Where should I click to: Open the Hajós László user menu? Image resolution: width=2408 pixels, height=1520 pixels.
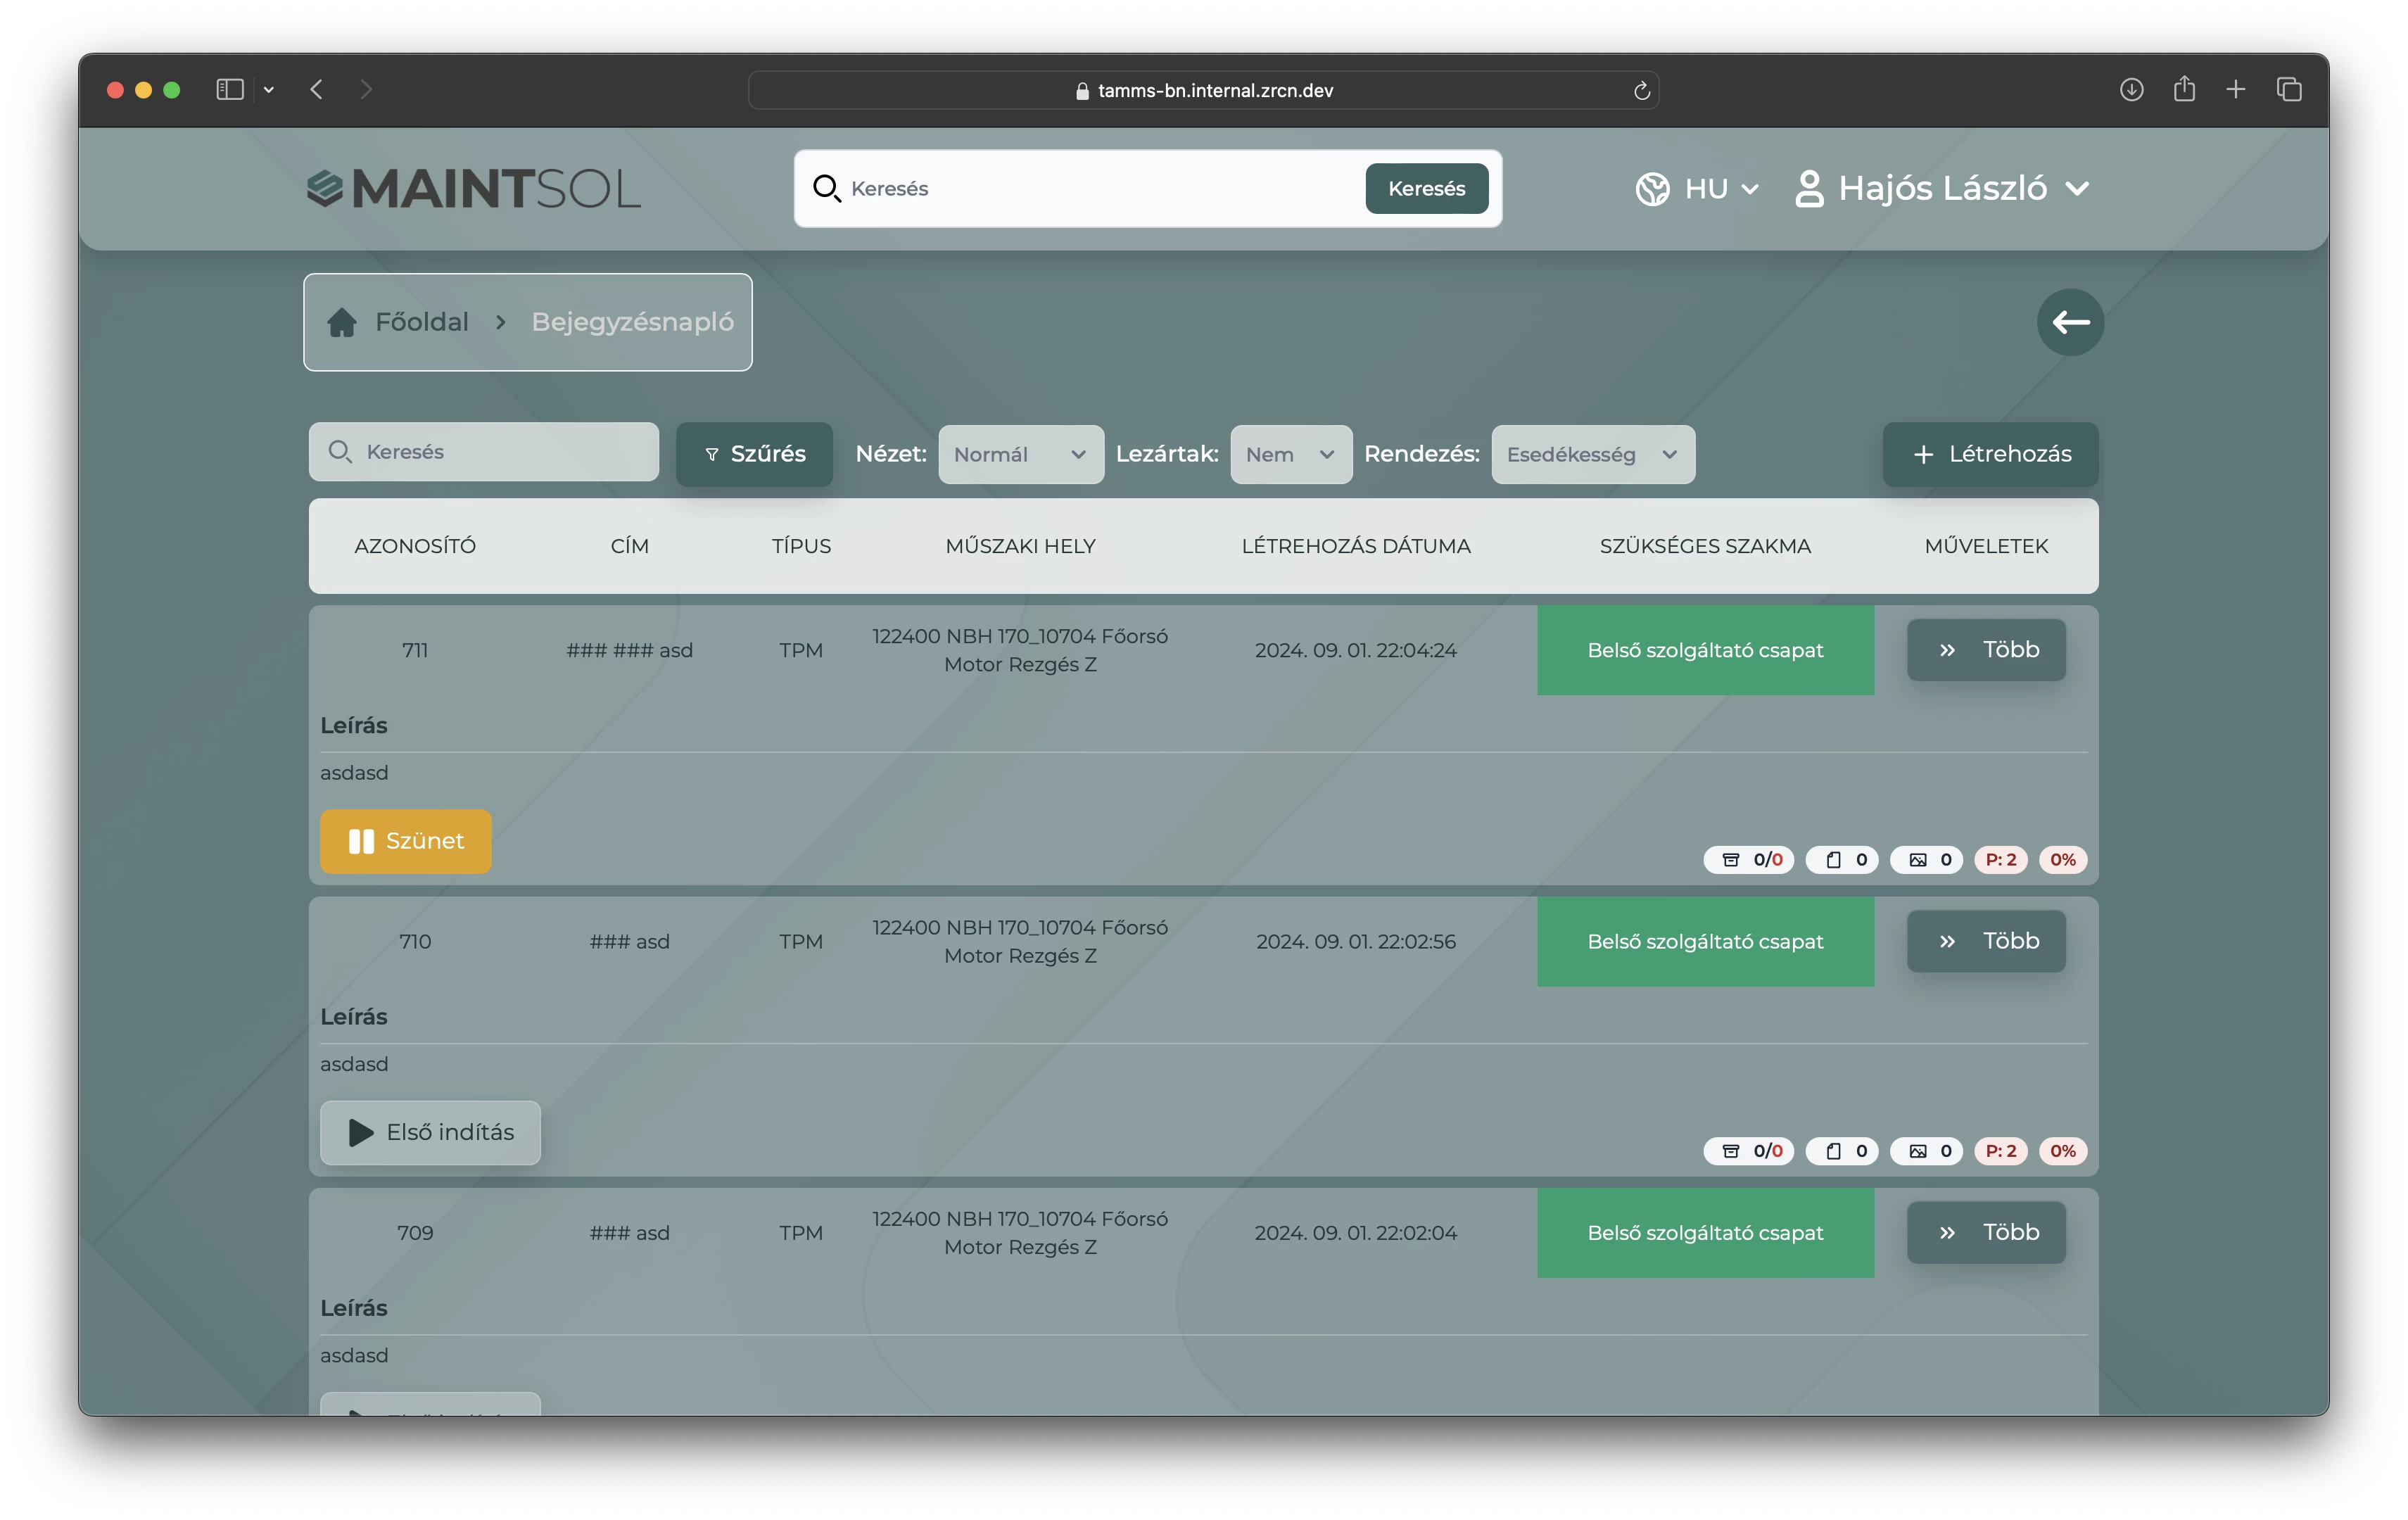coord(1942,188)
